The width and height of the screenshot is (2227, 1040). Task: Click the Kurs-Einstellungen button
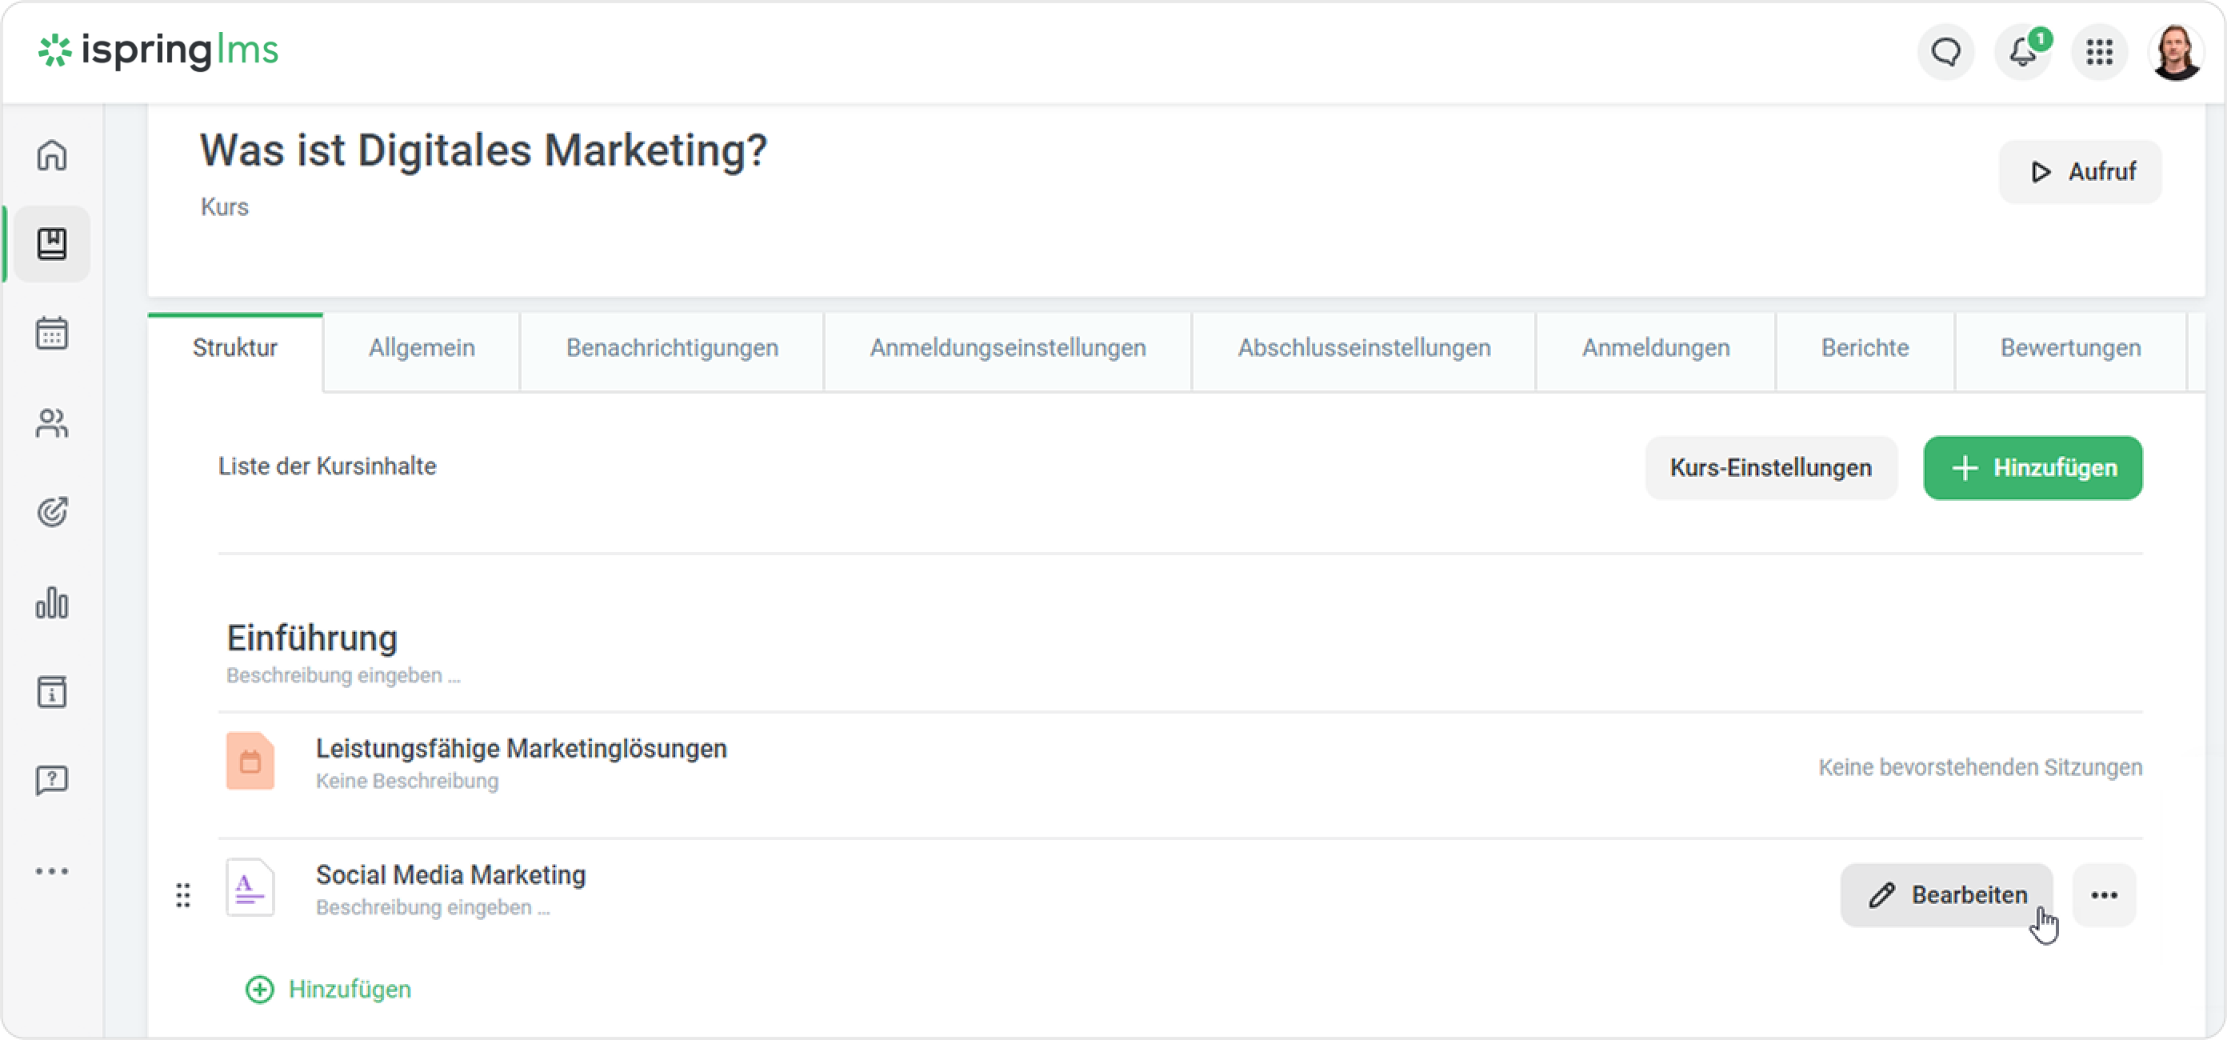point(1769,468)
